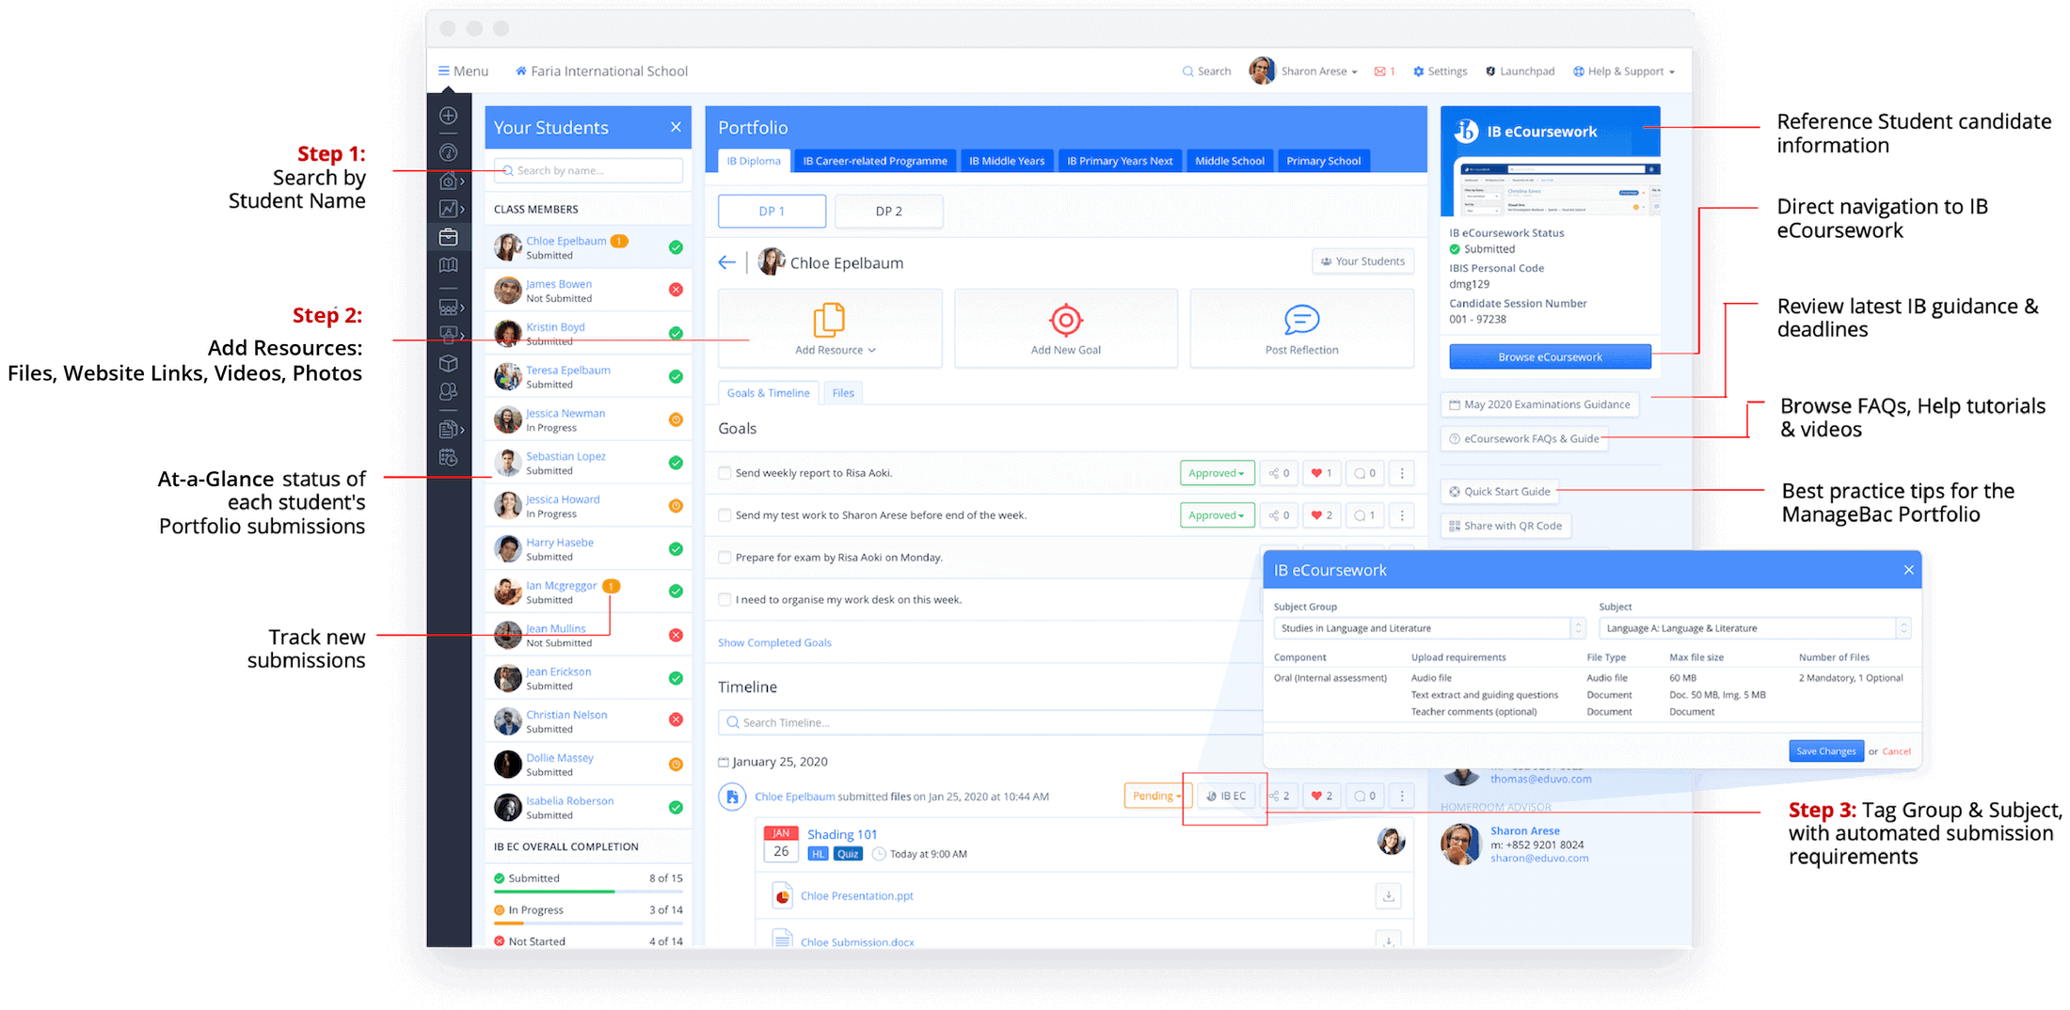Click the In Progress completion bar

[588, 923]
